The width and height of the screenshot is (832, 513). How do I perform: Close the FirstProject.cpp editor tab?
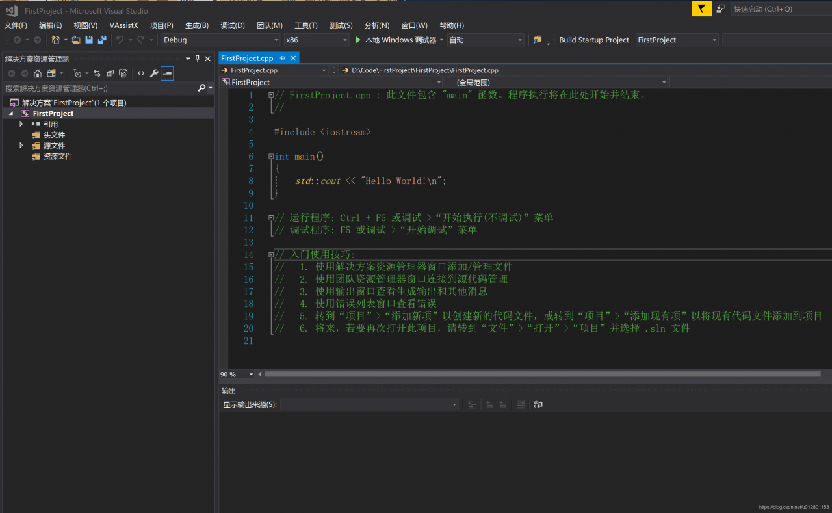coord(293,58)
